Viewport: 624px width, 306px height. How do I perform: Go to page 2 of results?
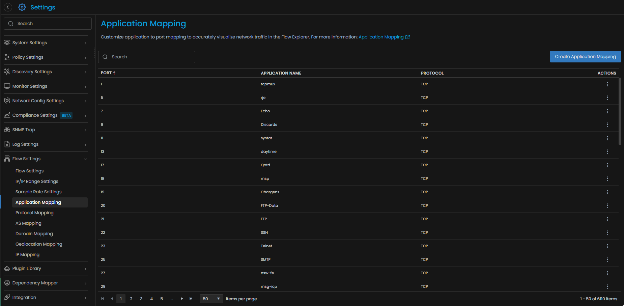click(x=131, y=299)
